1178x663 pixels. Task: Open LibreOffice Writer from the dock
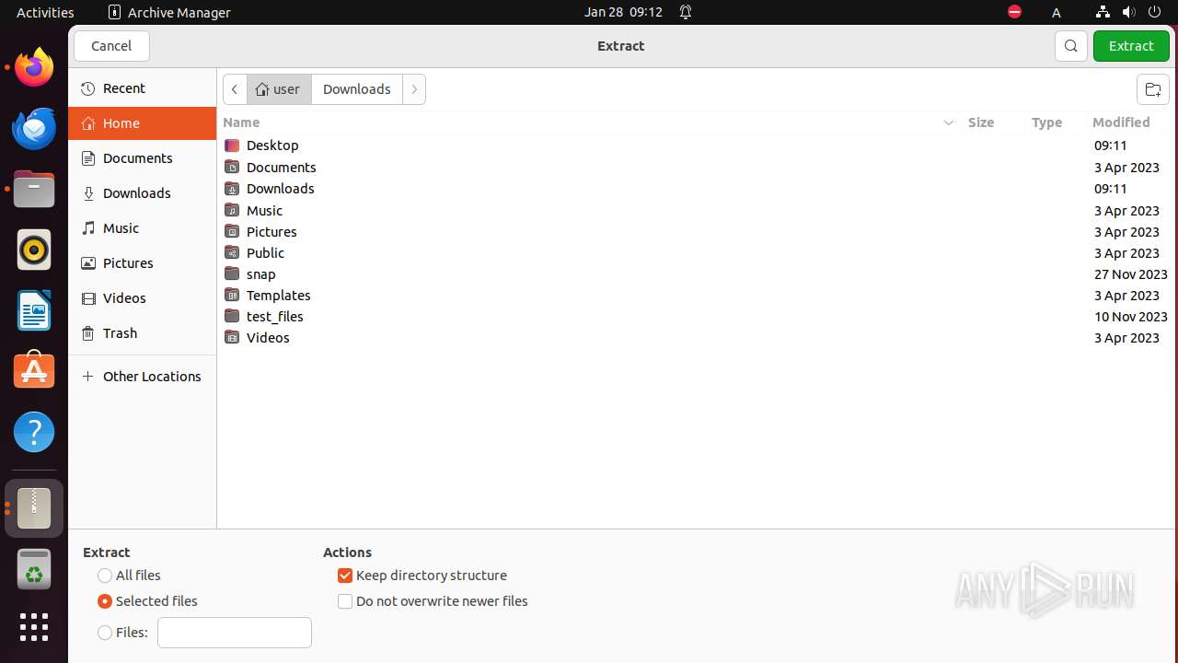coord(34,310)
